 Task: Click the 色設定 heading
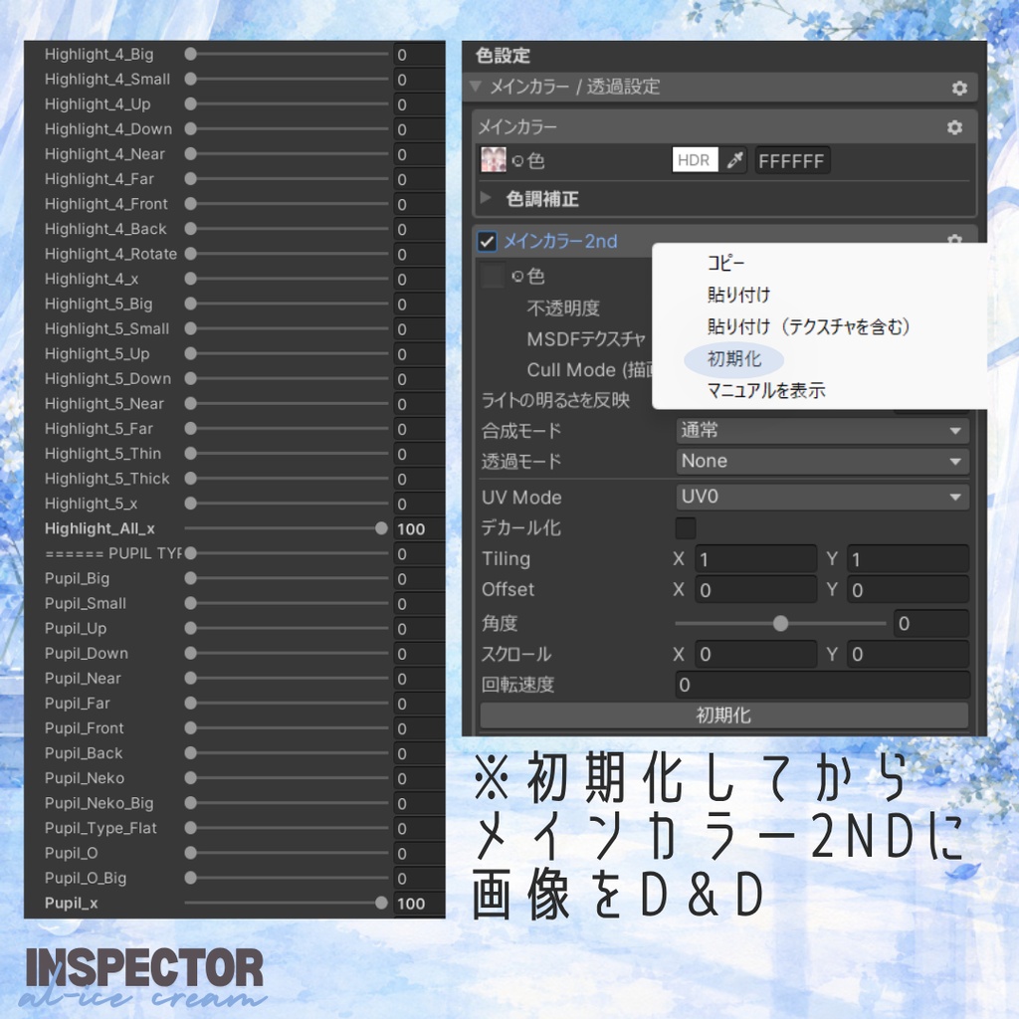(503, 56)
